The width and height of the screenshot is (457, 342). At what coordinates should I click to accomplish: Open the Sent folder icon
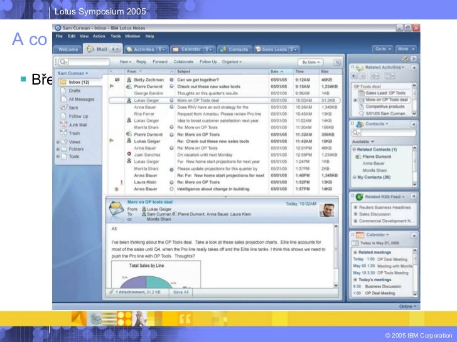point(63,108)
